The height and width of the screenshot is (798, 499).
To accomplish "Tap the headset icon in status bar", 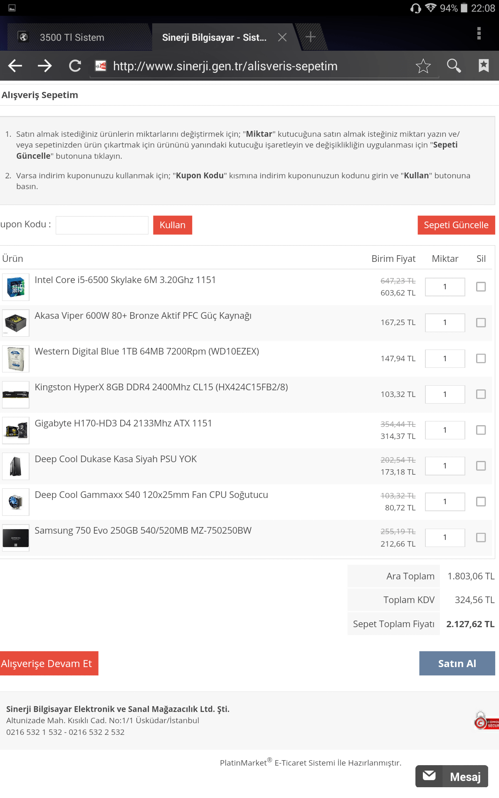I will (415, 8).
